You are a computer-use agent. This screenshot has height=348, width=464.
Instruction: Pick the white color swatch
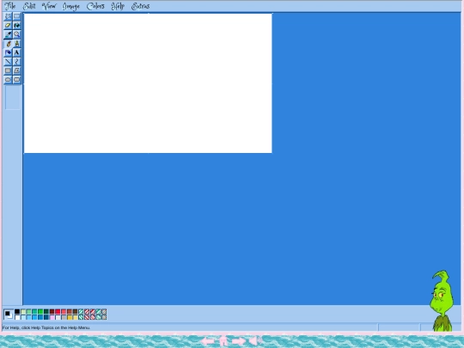17,318
